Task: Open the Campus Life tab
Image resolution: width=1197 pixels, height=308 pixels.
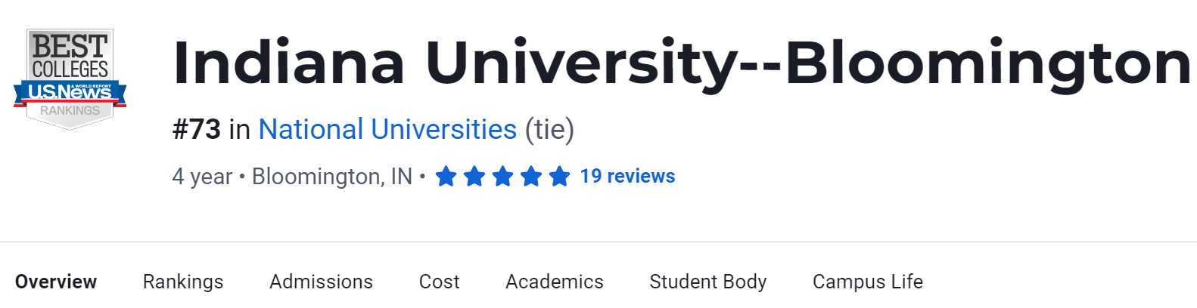Action: [x=867, y=282]
